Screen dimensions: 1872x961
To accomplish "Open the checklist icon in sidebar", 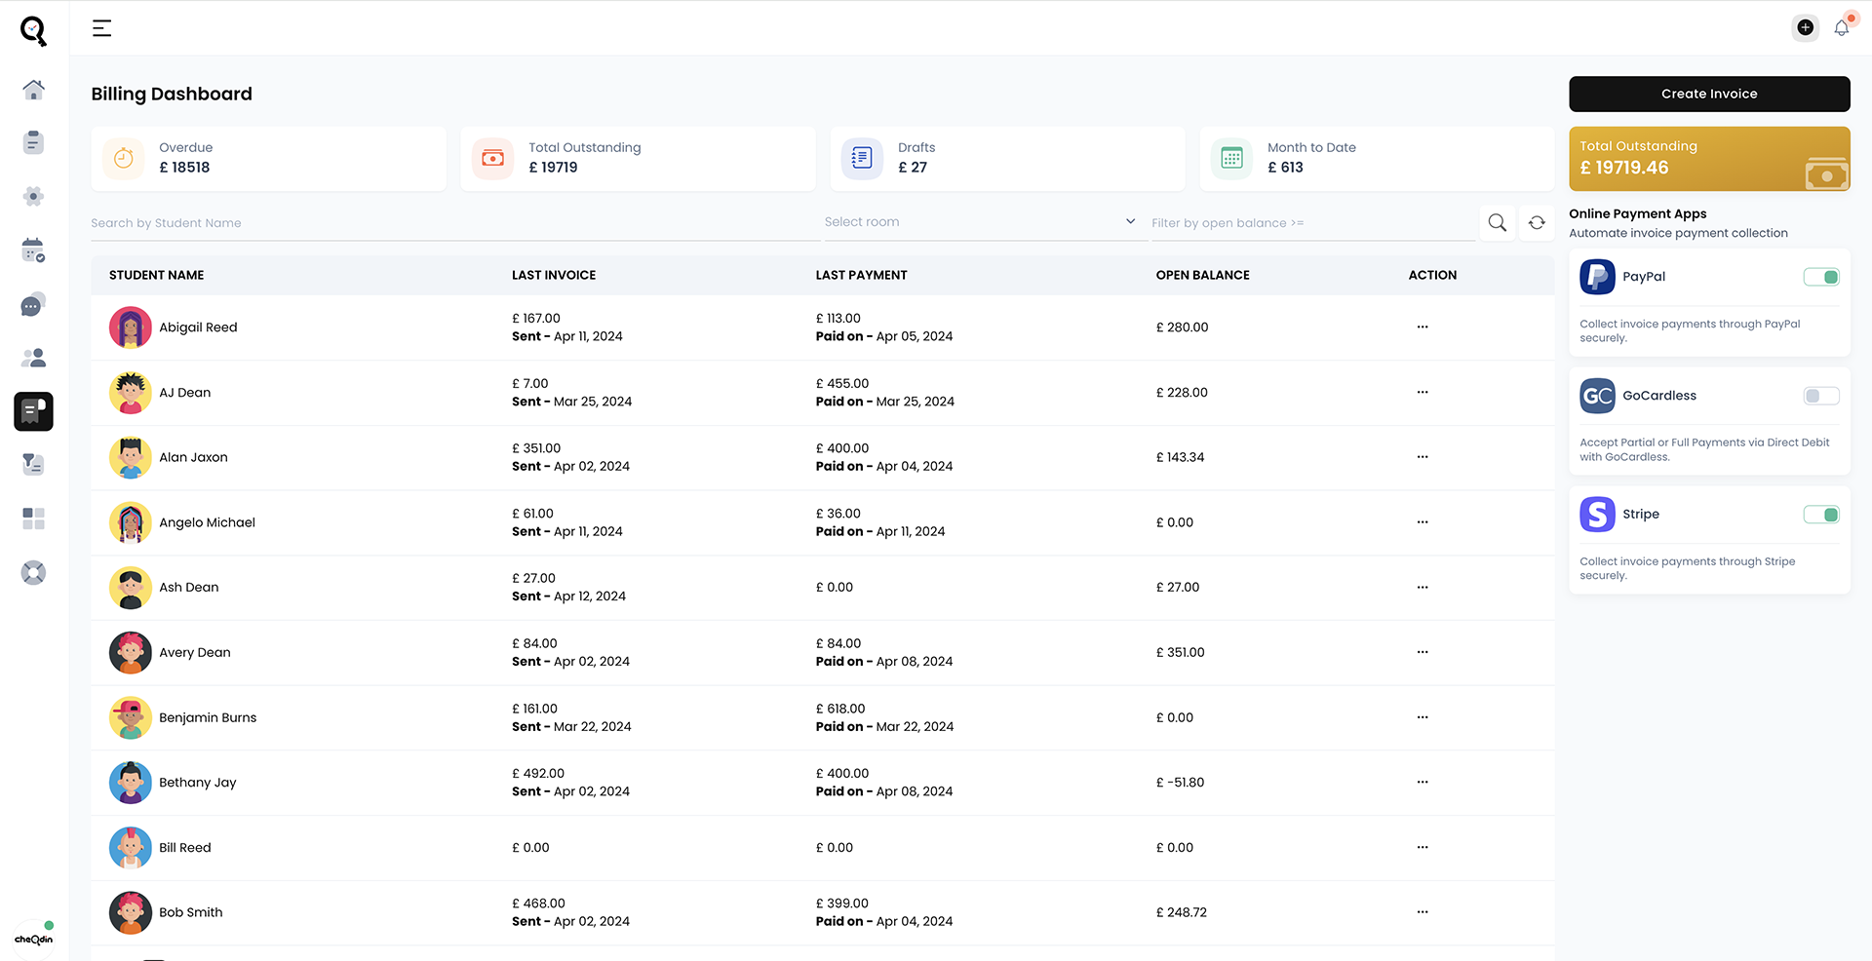I will 33,465.
